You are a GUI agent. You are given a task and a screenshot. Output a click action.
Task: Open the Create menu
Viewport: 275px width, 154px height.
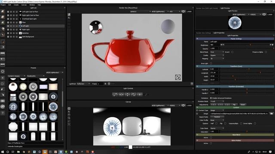pyautogui.click(x=16, y=5)
